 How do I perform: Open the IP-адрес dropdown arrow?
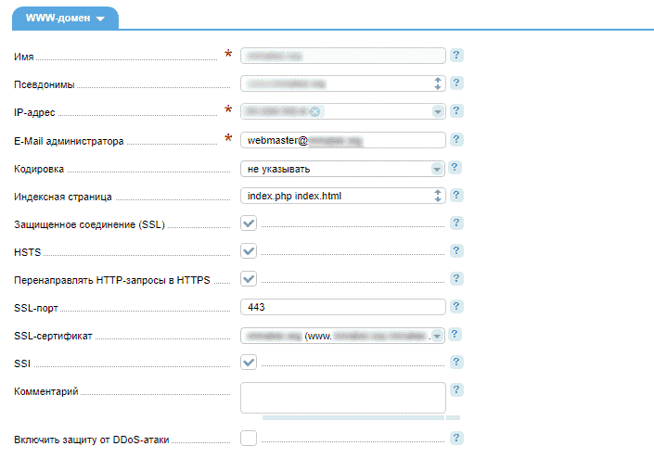pos(437,112)
